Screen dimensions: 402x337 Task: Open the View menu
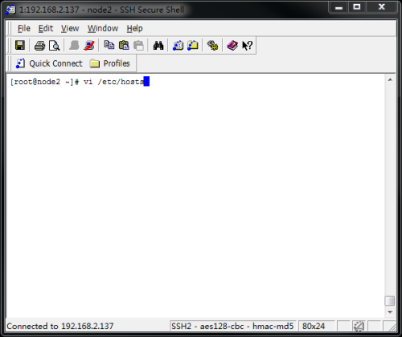[x=70, y=28]
